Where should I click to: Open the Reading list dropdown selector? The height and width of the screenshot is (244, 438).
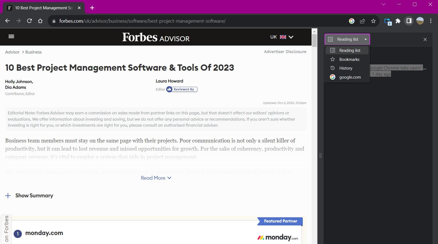[347, 39]
